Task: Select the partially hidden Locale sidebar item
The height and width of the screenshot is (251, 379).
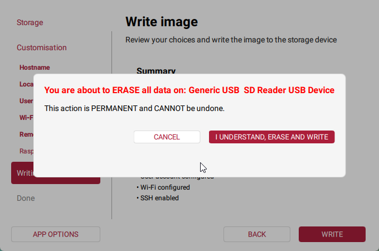Action: [x=26, y=84]
